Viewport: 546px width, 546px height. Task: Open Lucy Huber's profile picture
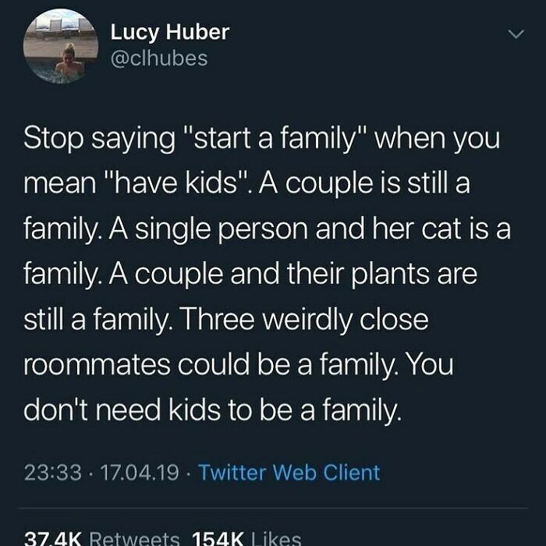tap(61, 46)
